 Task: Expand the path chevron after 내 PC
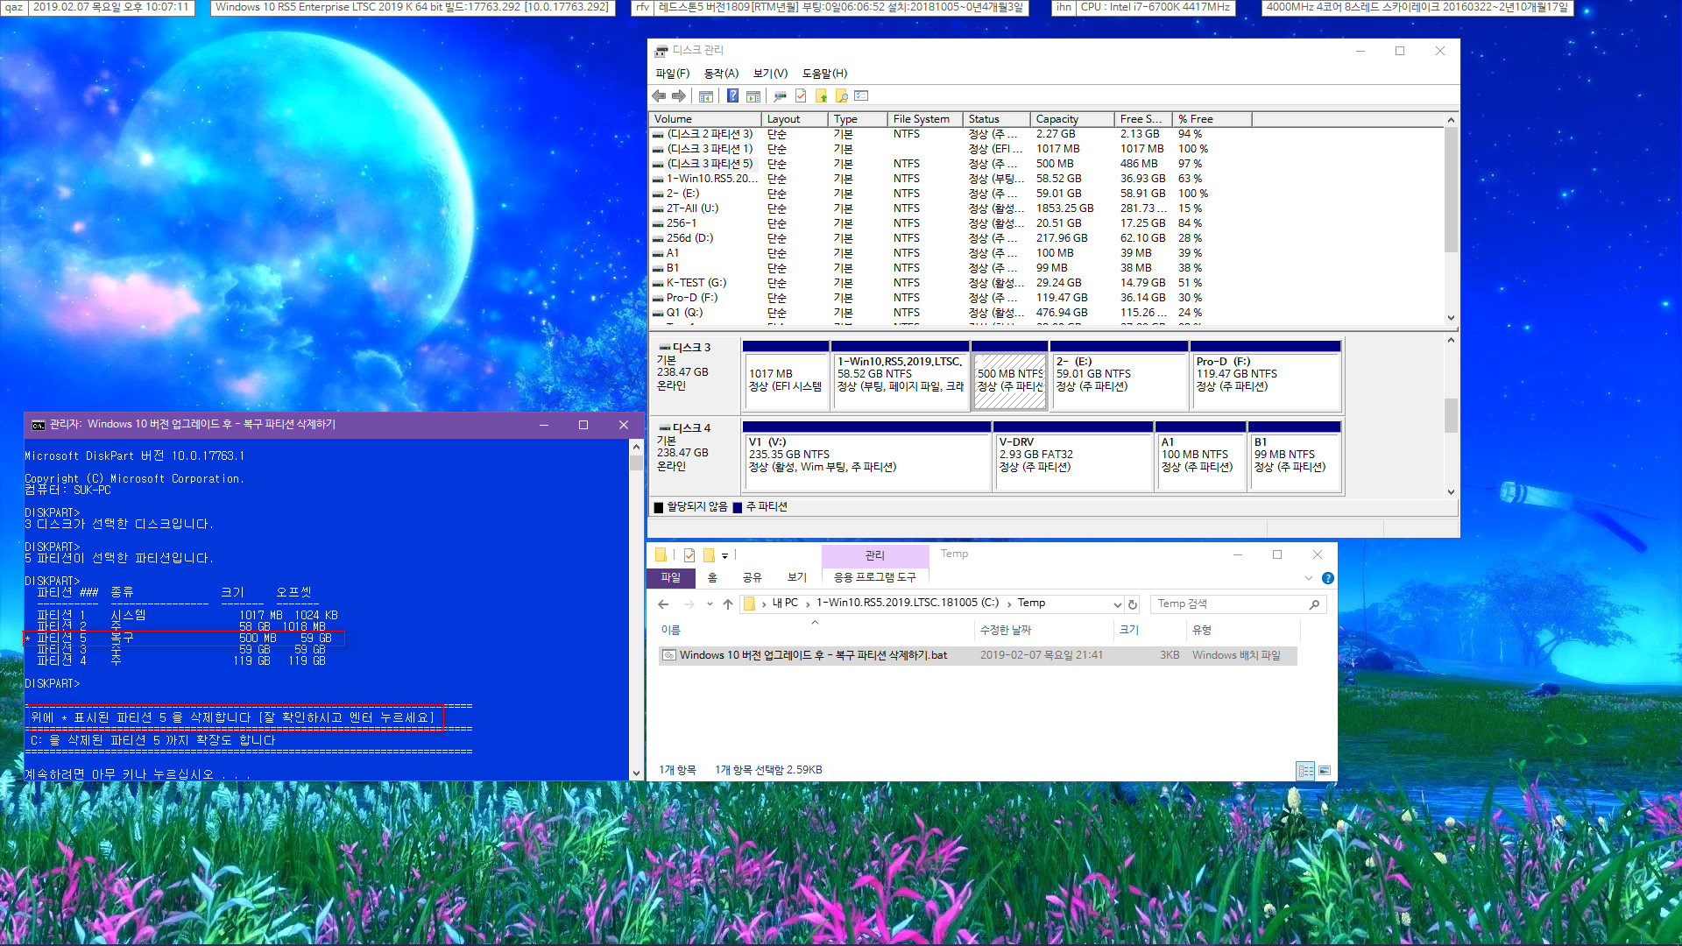pyautogui.click(x=808, y=604)
